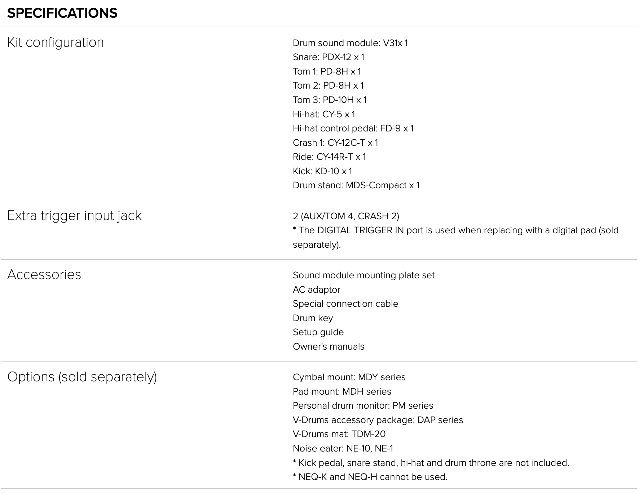
Task: Click the Drum stand MDS-Compact line
Action: tap(356, 185)
